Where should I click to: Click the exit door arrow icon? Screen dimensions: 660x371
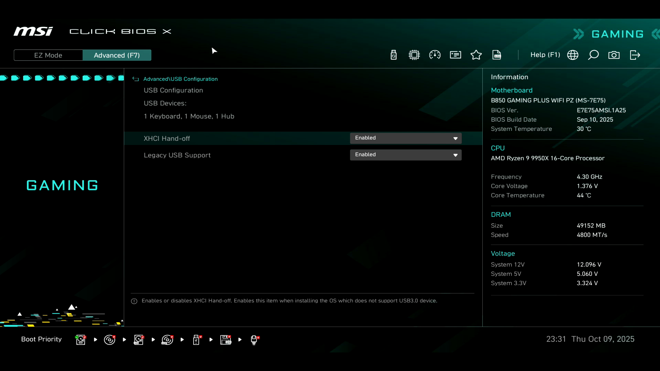coord(635,55)
